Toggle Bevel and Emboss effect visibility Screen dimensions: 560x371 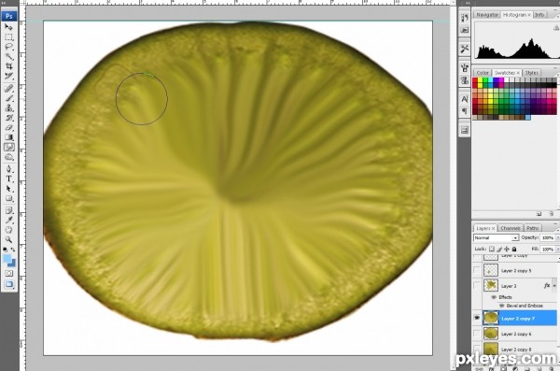click(501, 306)
